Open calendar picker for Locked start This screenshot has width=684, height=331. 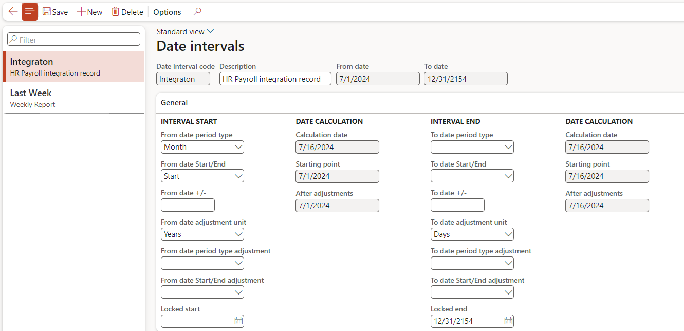tap(238, 321)
